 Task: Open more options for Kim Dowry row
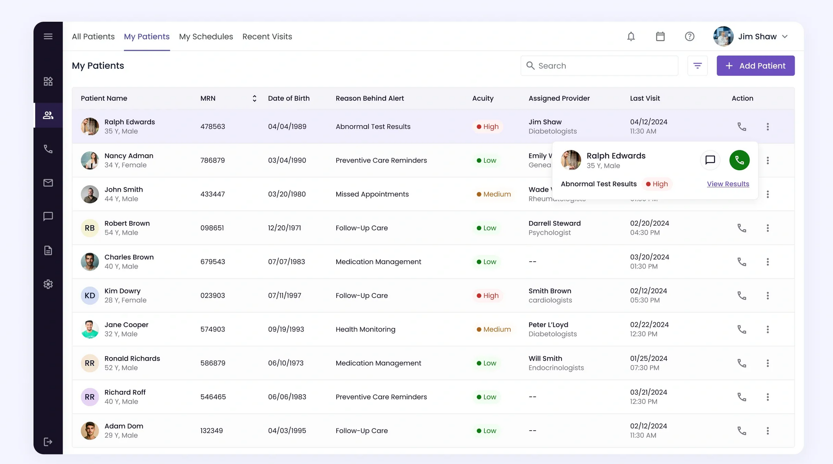(767, 295)
